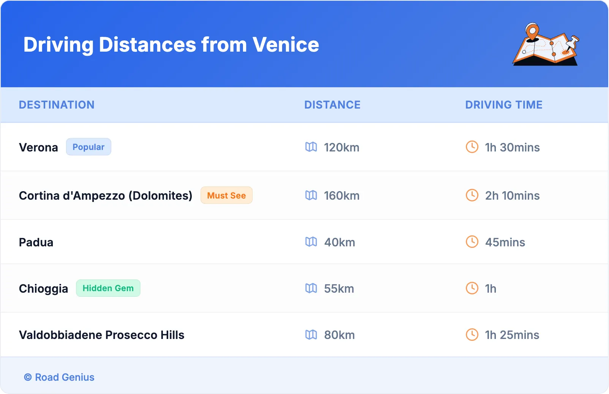This screenshot has width=609, height=394.
Task: Click the 2h 10mins driving time
Action: (512, 195)
